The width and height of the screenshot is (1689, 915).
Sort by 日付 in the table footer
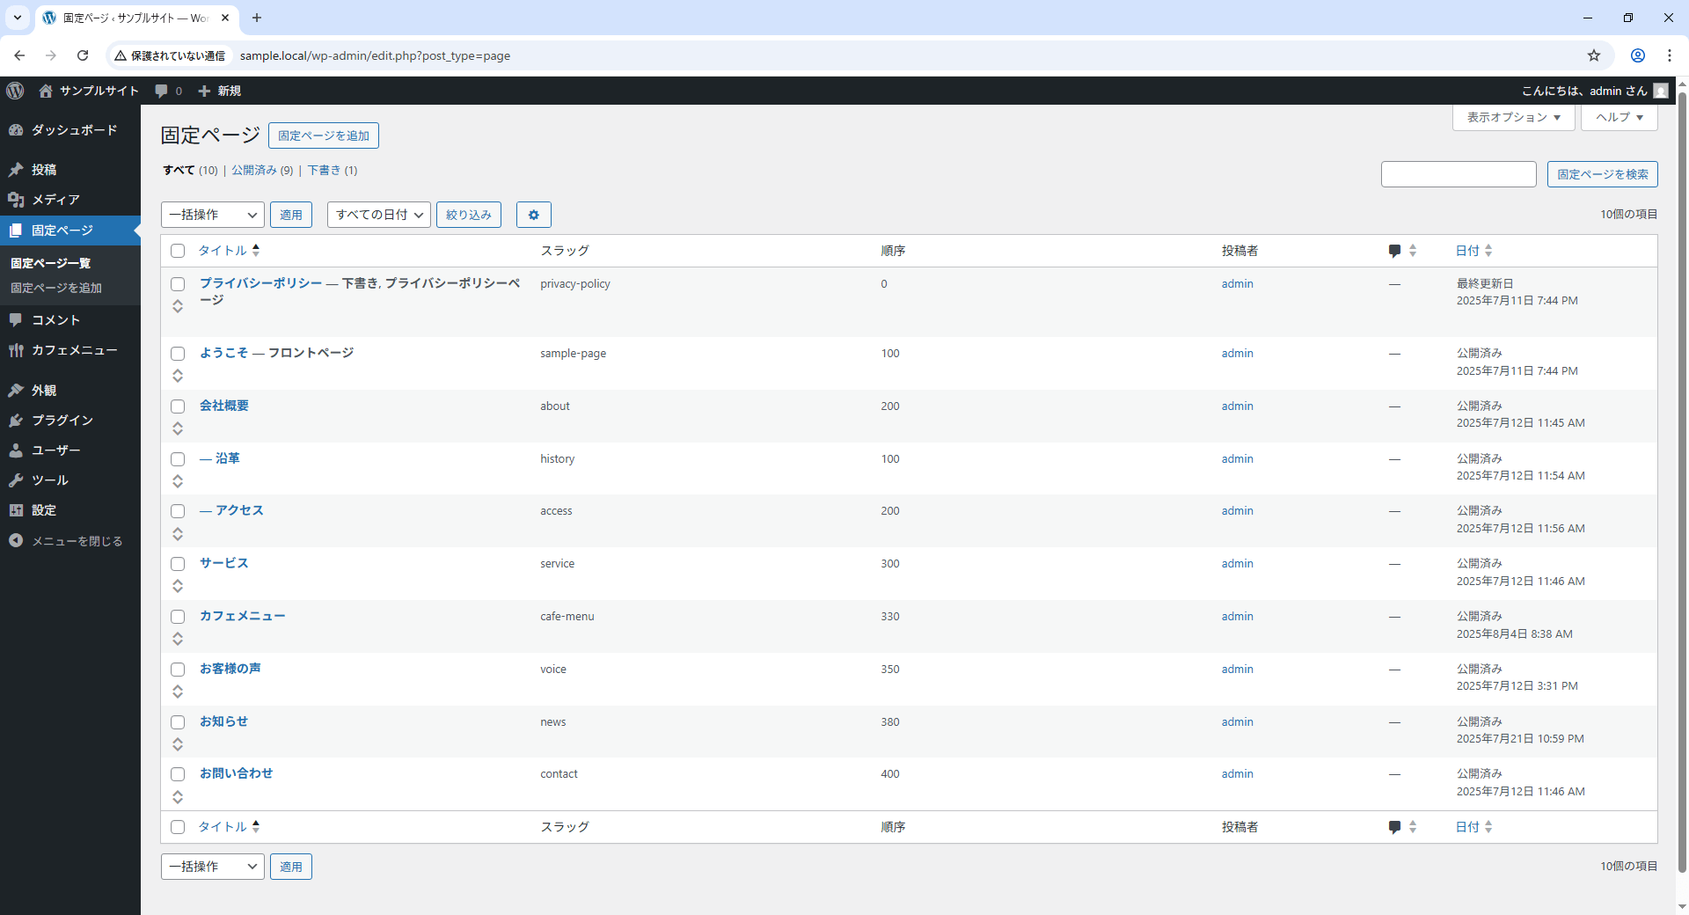(1474, 827)
